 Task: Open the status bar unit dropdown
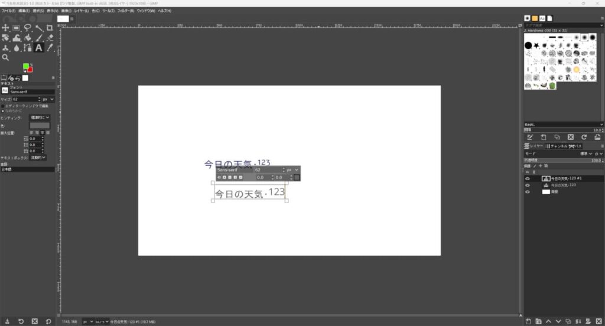point(88,321)
